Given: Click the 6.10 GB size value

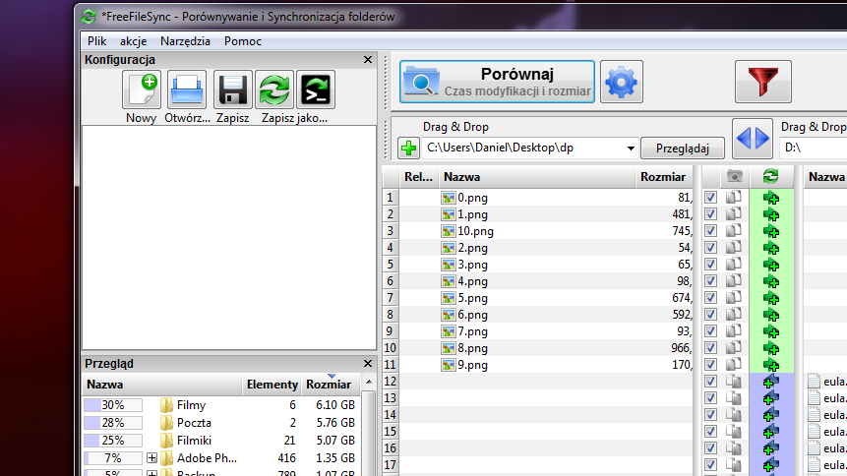Looking at the screenshot, I should point(335,405).
